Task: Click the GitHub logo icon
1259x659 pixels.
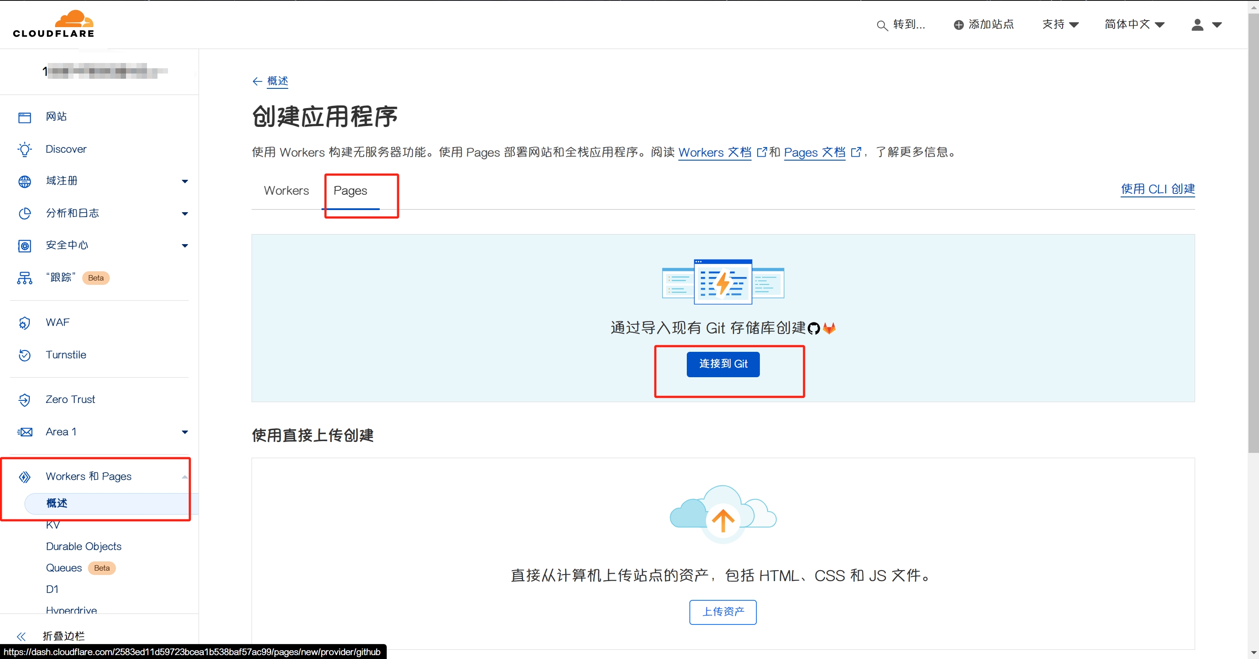Action: click(814, 329)
